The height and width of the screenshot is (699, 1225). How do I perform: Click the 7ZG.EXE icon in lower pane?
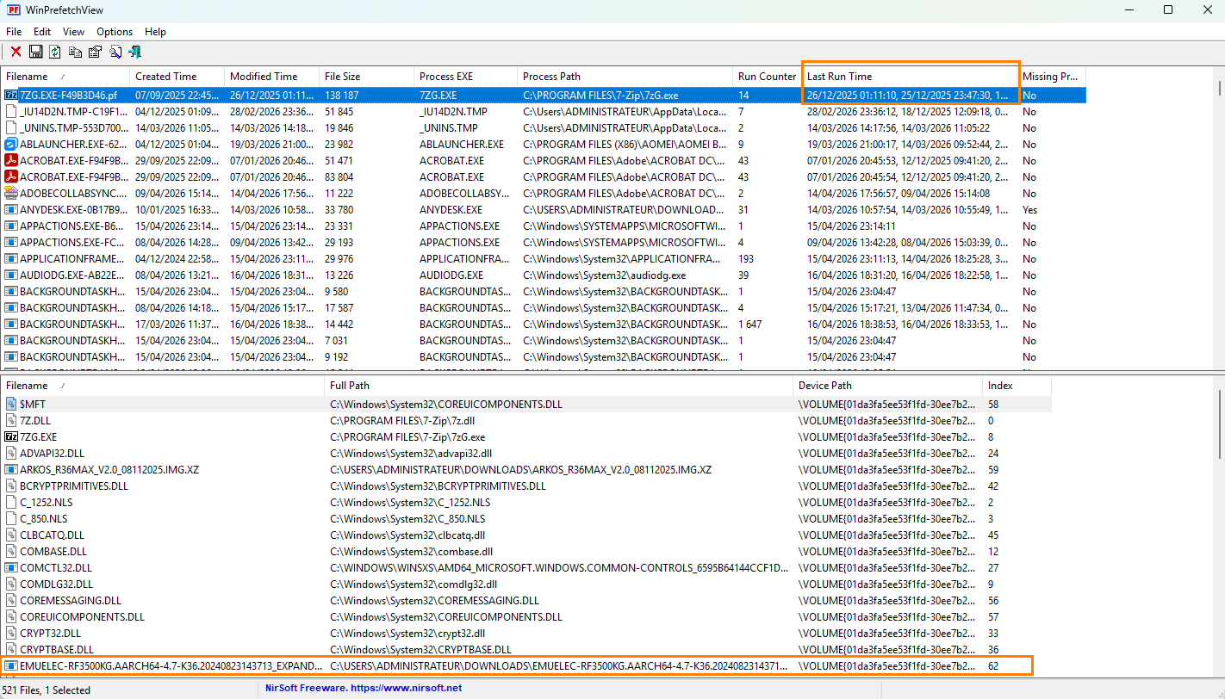click(x=11, y=437)
